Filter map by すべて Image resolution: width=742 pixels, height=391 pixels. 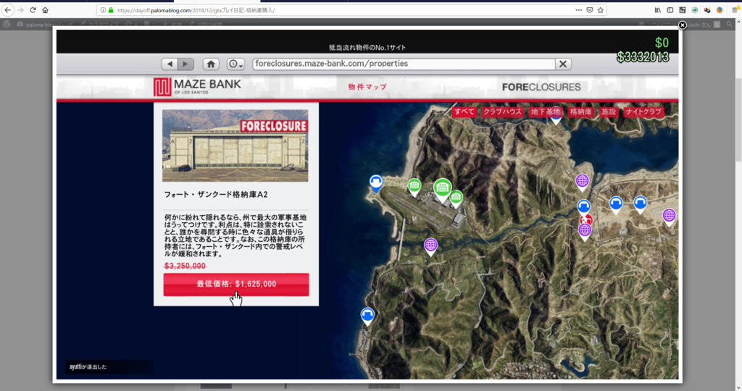pyautogui.click(x=464, y=112)
